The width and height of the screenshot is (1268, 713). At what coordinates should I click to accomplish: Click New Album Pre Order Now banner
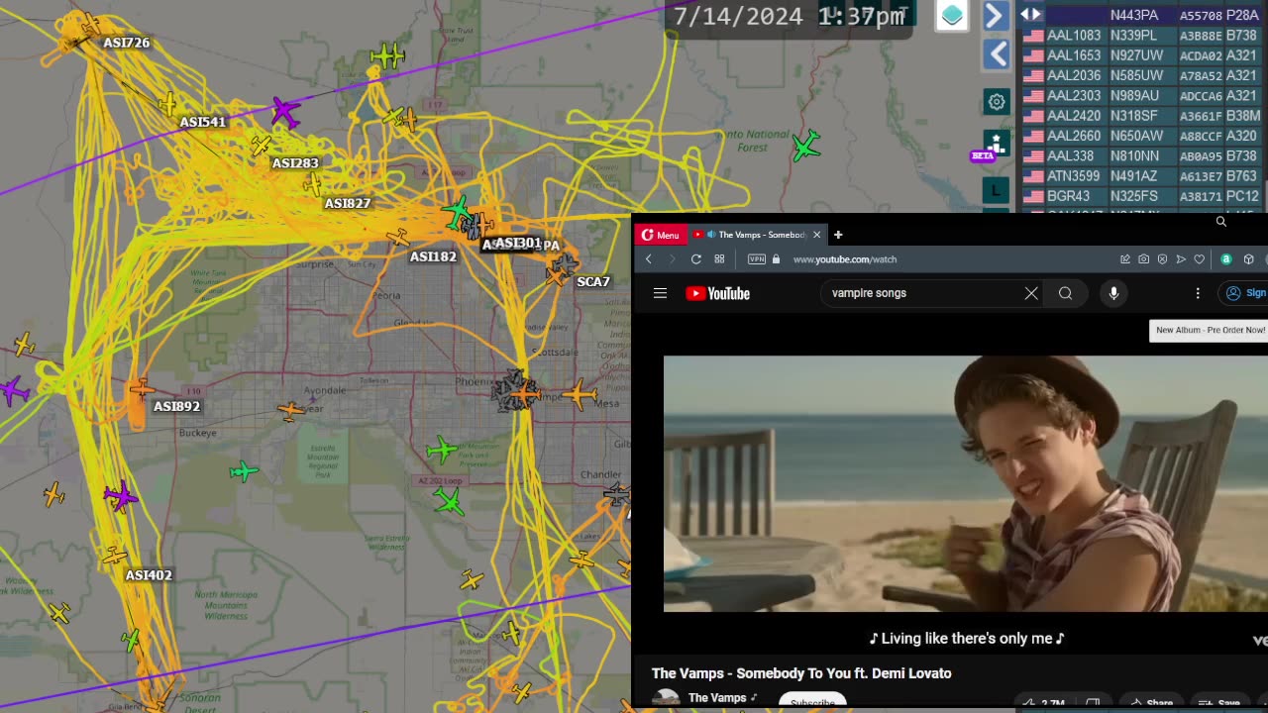click(1210, 330)
